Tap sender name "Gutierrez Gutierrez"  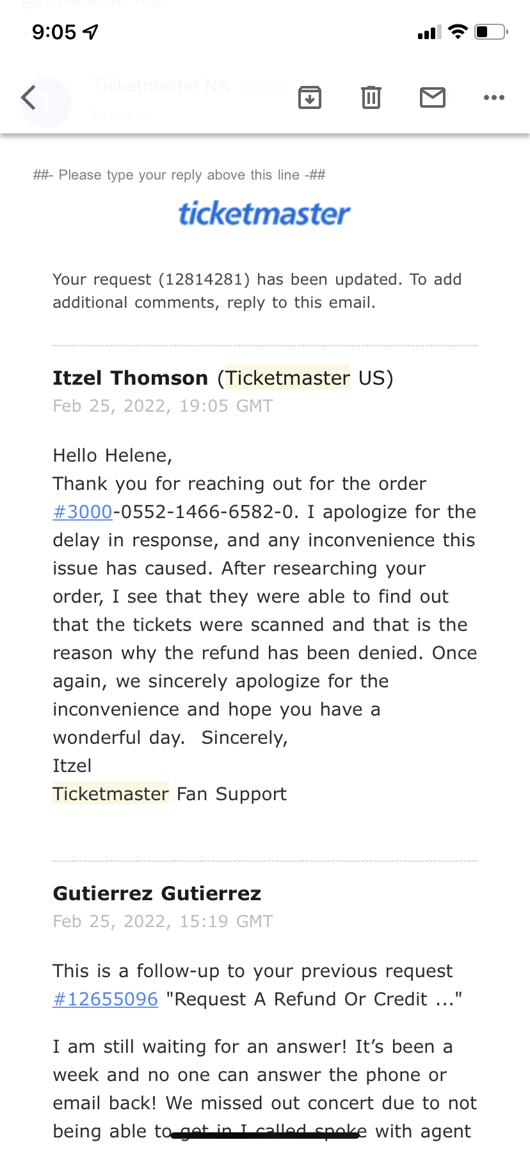pyautogui.click(x=156, y=893)
